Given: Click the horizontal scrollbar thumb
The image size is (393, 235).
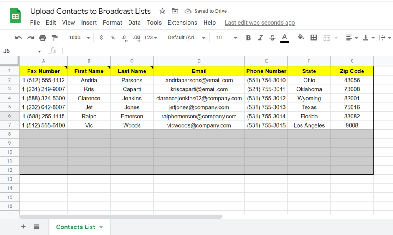Looking at the screenshot, I should click(x=121, y=217).
